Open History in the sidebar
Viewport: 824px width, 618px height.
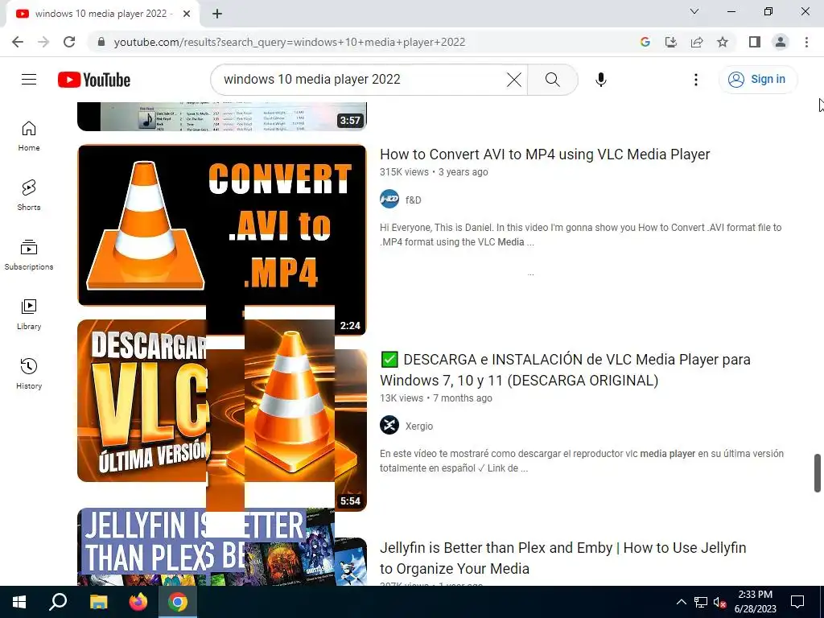pos(29,373)
